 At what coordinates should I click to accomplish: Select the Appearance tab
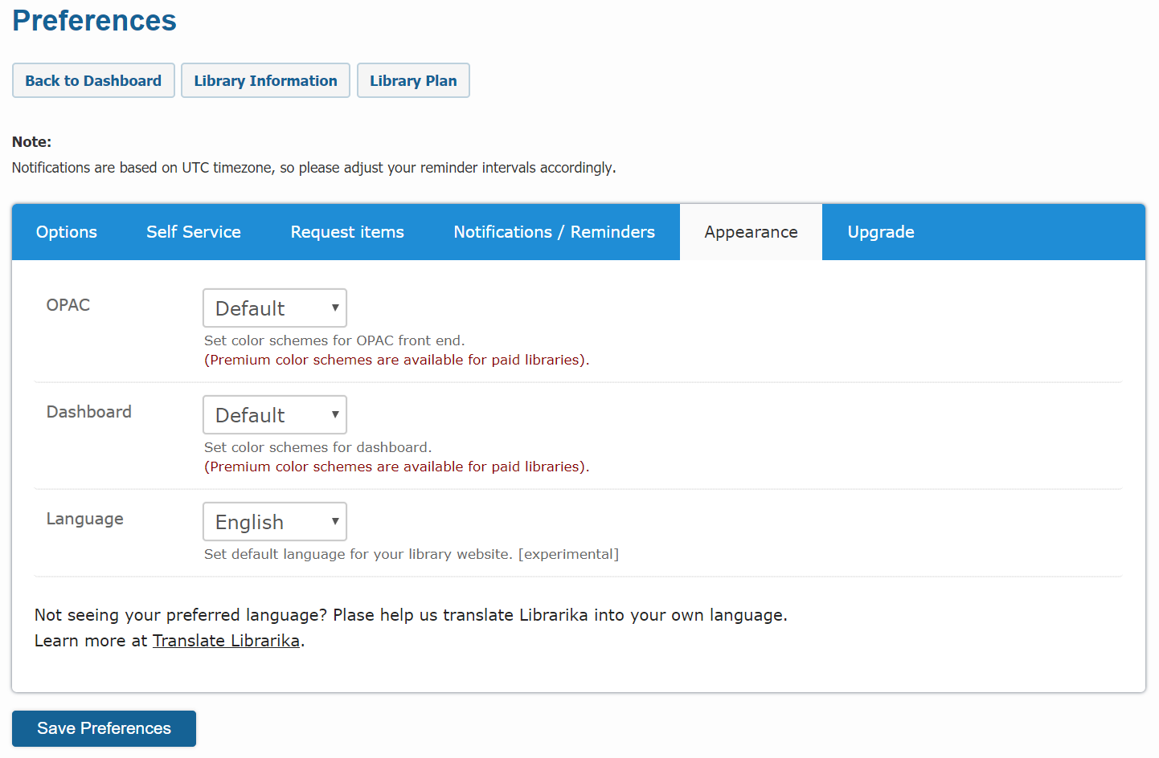(x=752, y=232)
